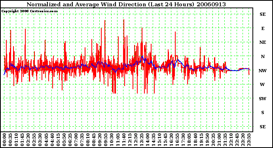Click the '18:05' time axis label
The width and height of the screenshot is (273, 148).
click(x=189, y=140)
